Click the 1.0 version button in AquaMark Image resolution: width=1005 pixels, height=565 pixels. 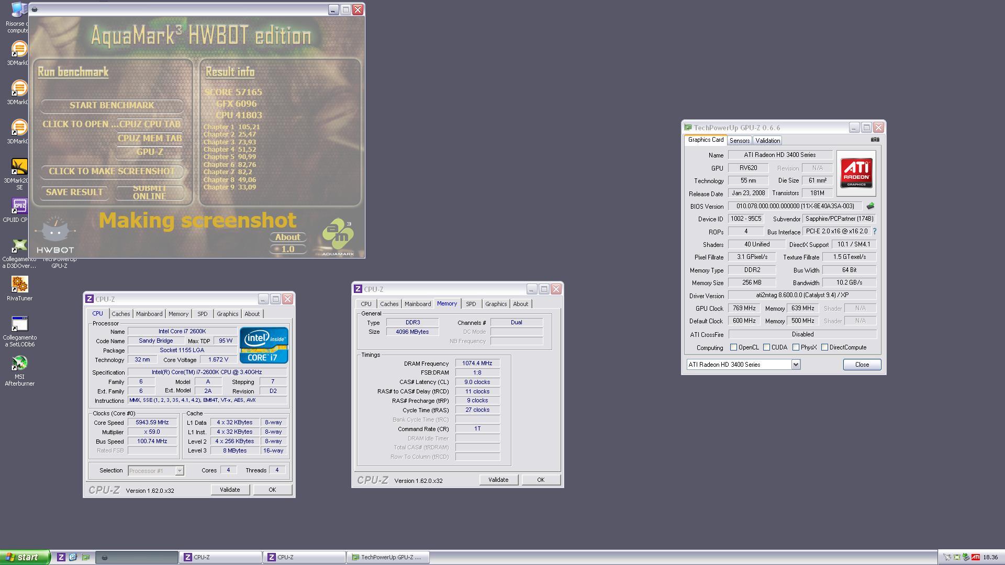click(287, 249)
